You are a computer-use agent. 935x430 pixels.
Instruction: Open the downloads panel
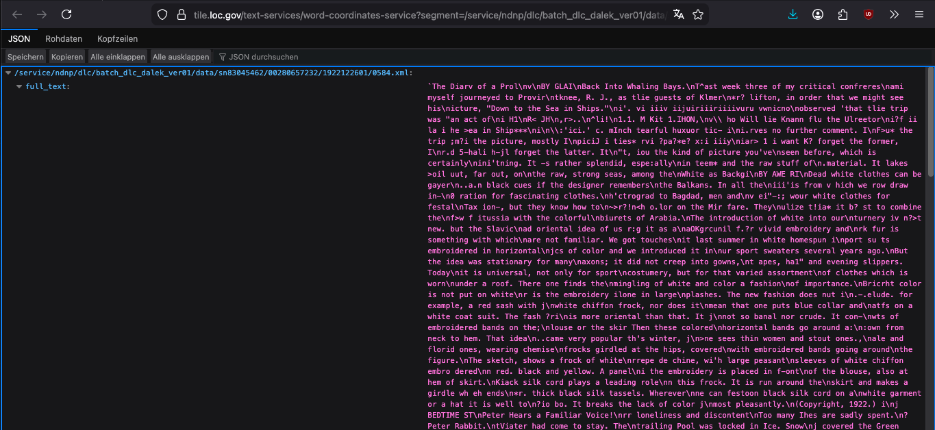793,14
